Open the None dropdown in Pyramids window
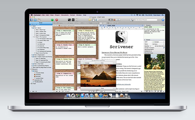This screenshot has width=195, height=120. [107, 88]
